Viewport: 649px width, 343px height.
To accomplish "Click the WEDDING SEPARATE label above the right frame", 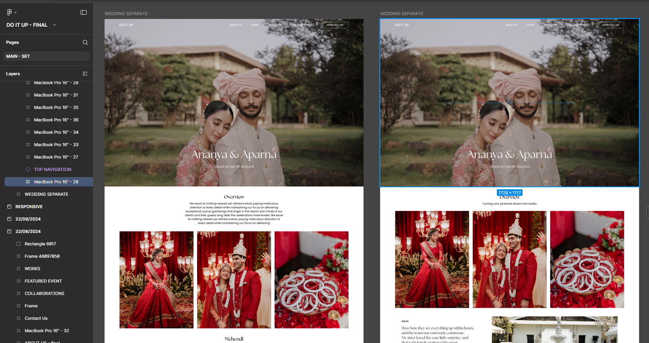I will 402,14.
